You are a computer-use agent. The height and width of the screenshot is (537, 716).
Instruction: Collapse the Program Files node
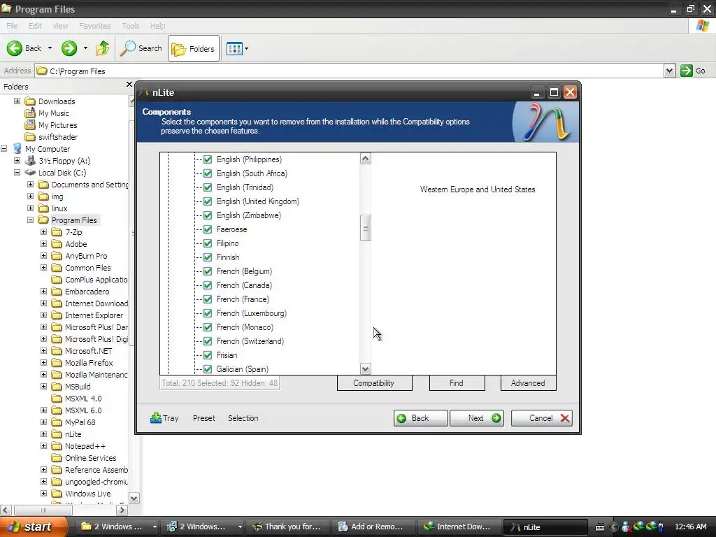point(30,220)
